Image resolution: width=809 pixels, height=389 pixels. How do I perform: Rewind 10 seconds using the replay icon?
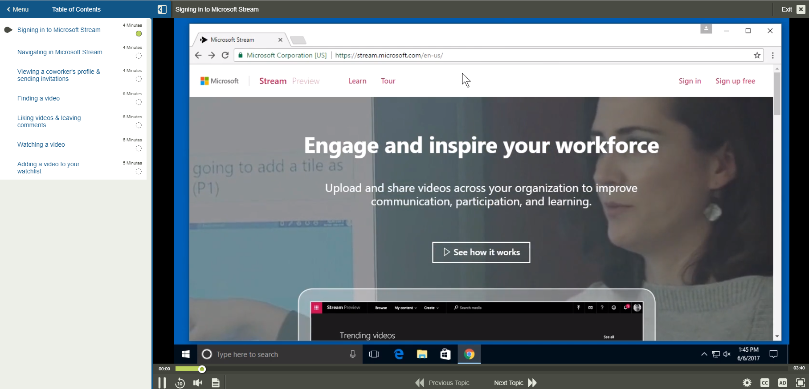pyautogui.click(x=180, y=382)
